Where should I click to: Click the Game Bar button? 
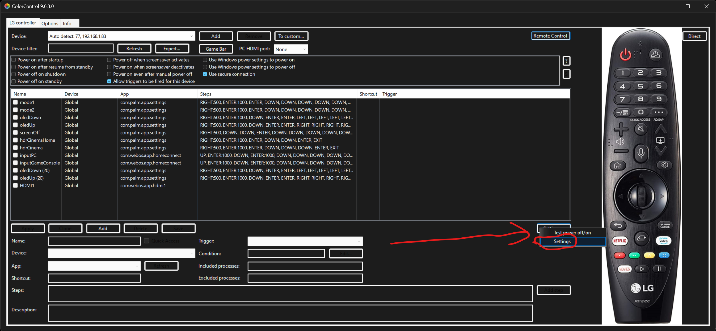(216, 49)
